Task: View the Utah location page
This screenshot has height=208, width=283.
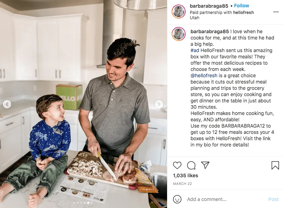Action: point(195,17)
